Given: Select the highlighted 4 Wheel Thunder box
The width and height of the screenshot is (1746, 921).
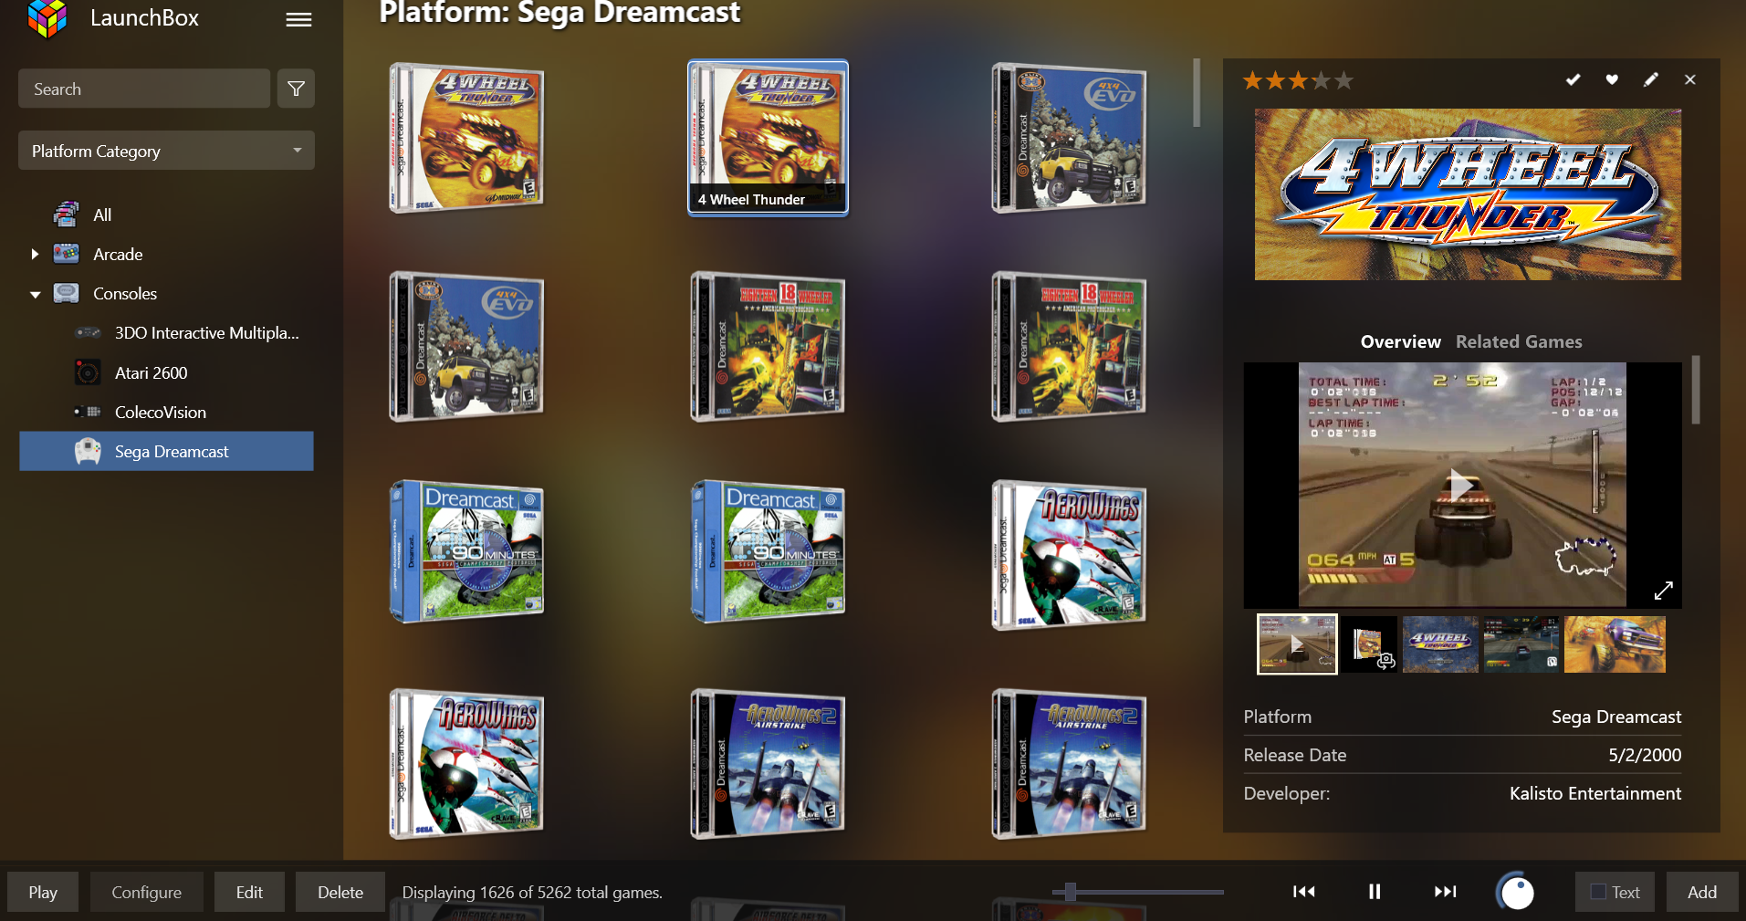Looking at the screenshot, I should coord(768,138).
